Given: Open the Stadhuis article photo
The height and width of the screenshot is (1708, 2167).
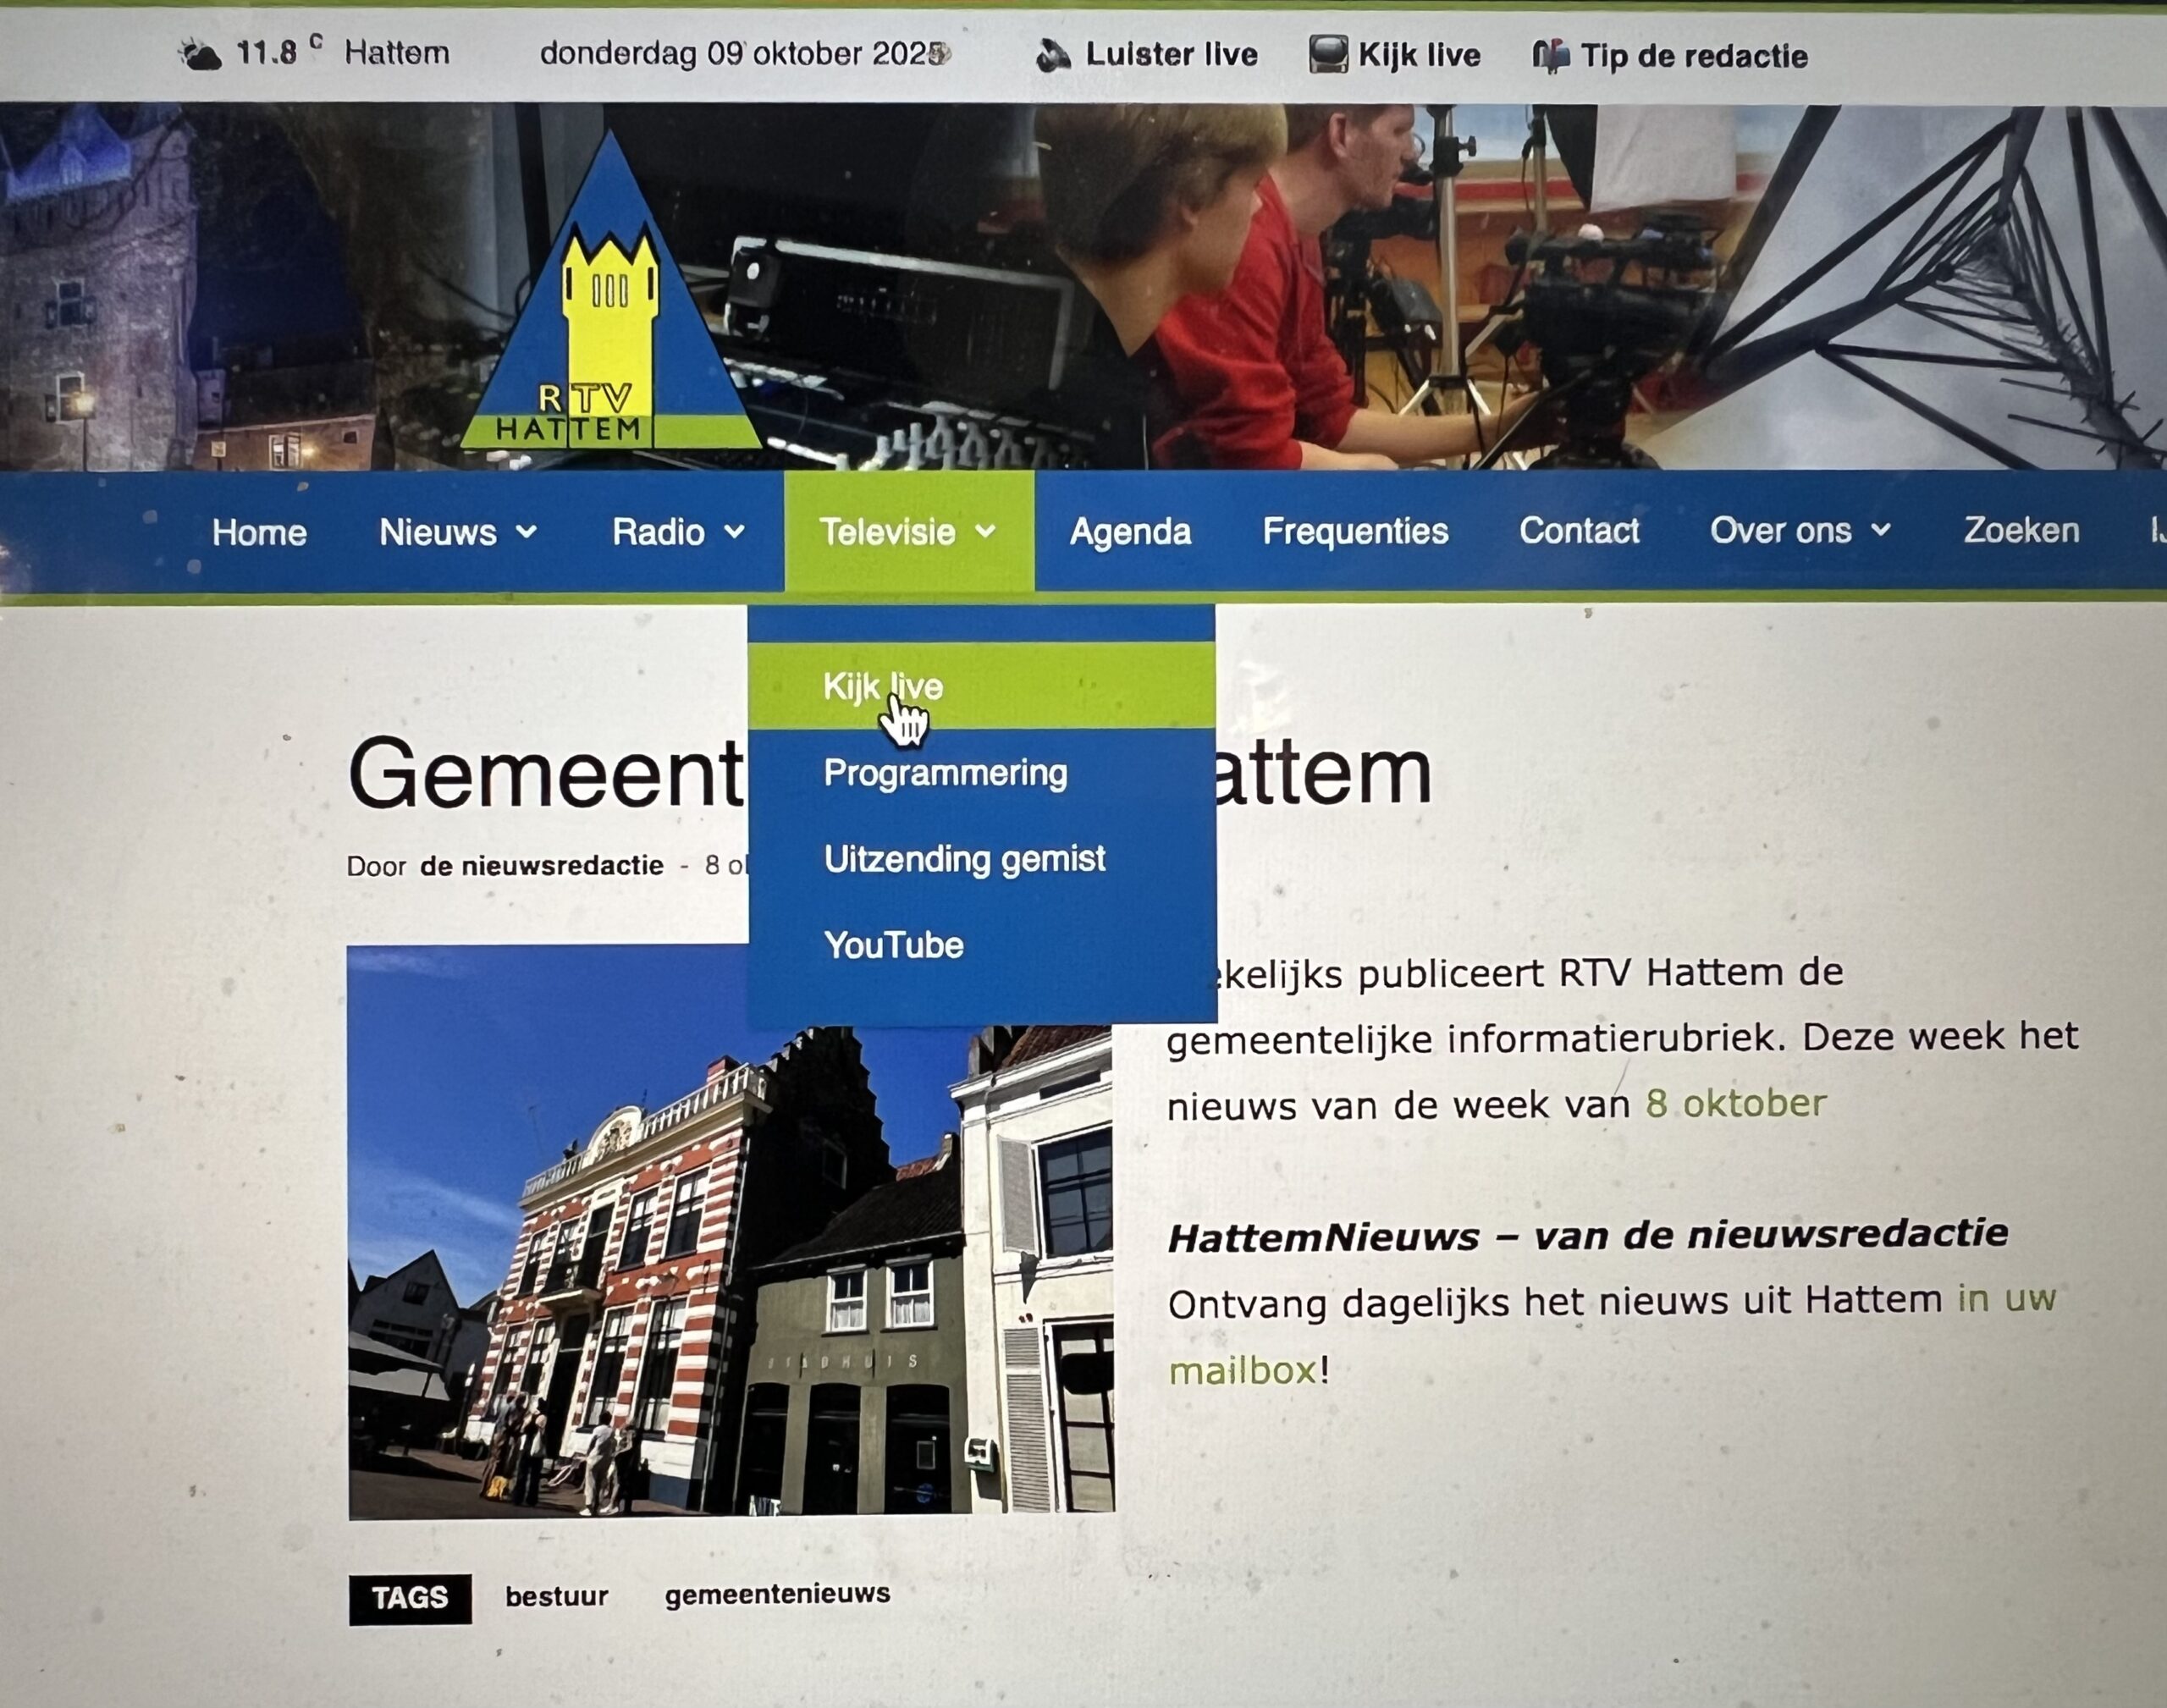Looking at the screenshot, I should 731,1231.
